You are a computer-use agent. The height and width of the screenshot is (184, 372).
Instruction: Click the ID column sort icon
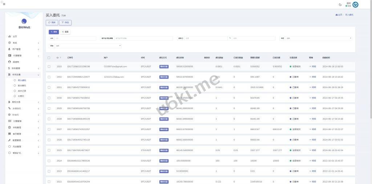tap(60, 58)
